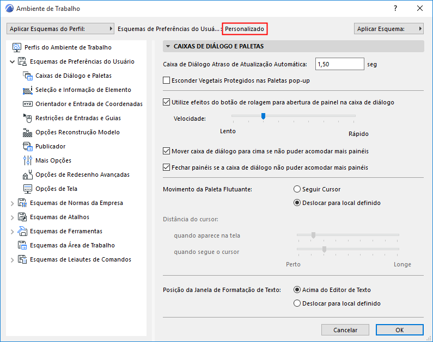The height and width of the screenshot is (342, 433).
Task: Select Opções Reconstrução Modelo item
Action: click(x=77, y=132)
